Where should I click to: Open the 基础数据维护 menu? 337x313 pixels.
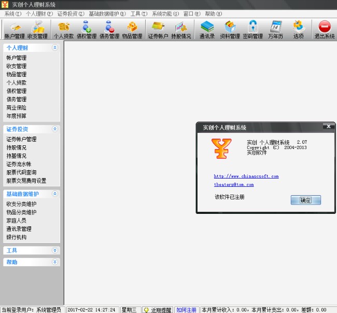(107, 13)
